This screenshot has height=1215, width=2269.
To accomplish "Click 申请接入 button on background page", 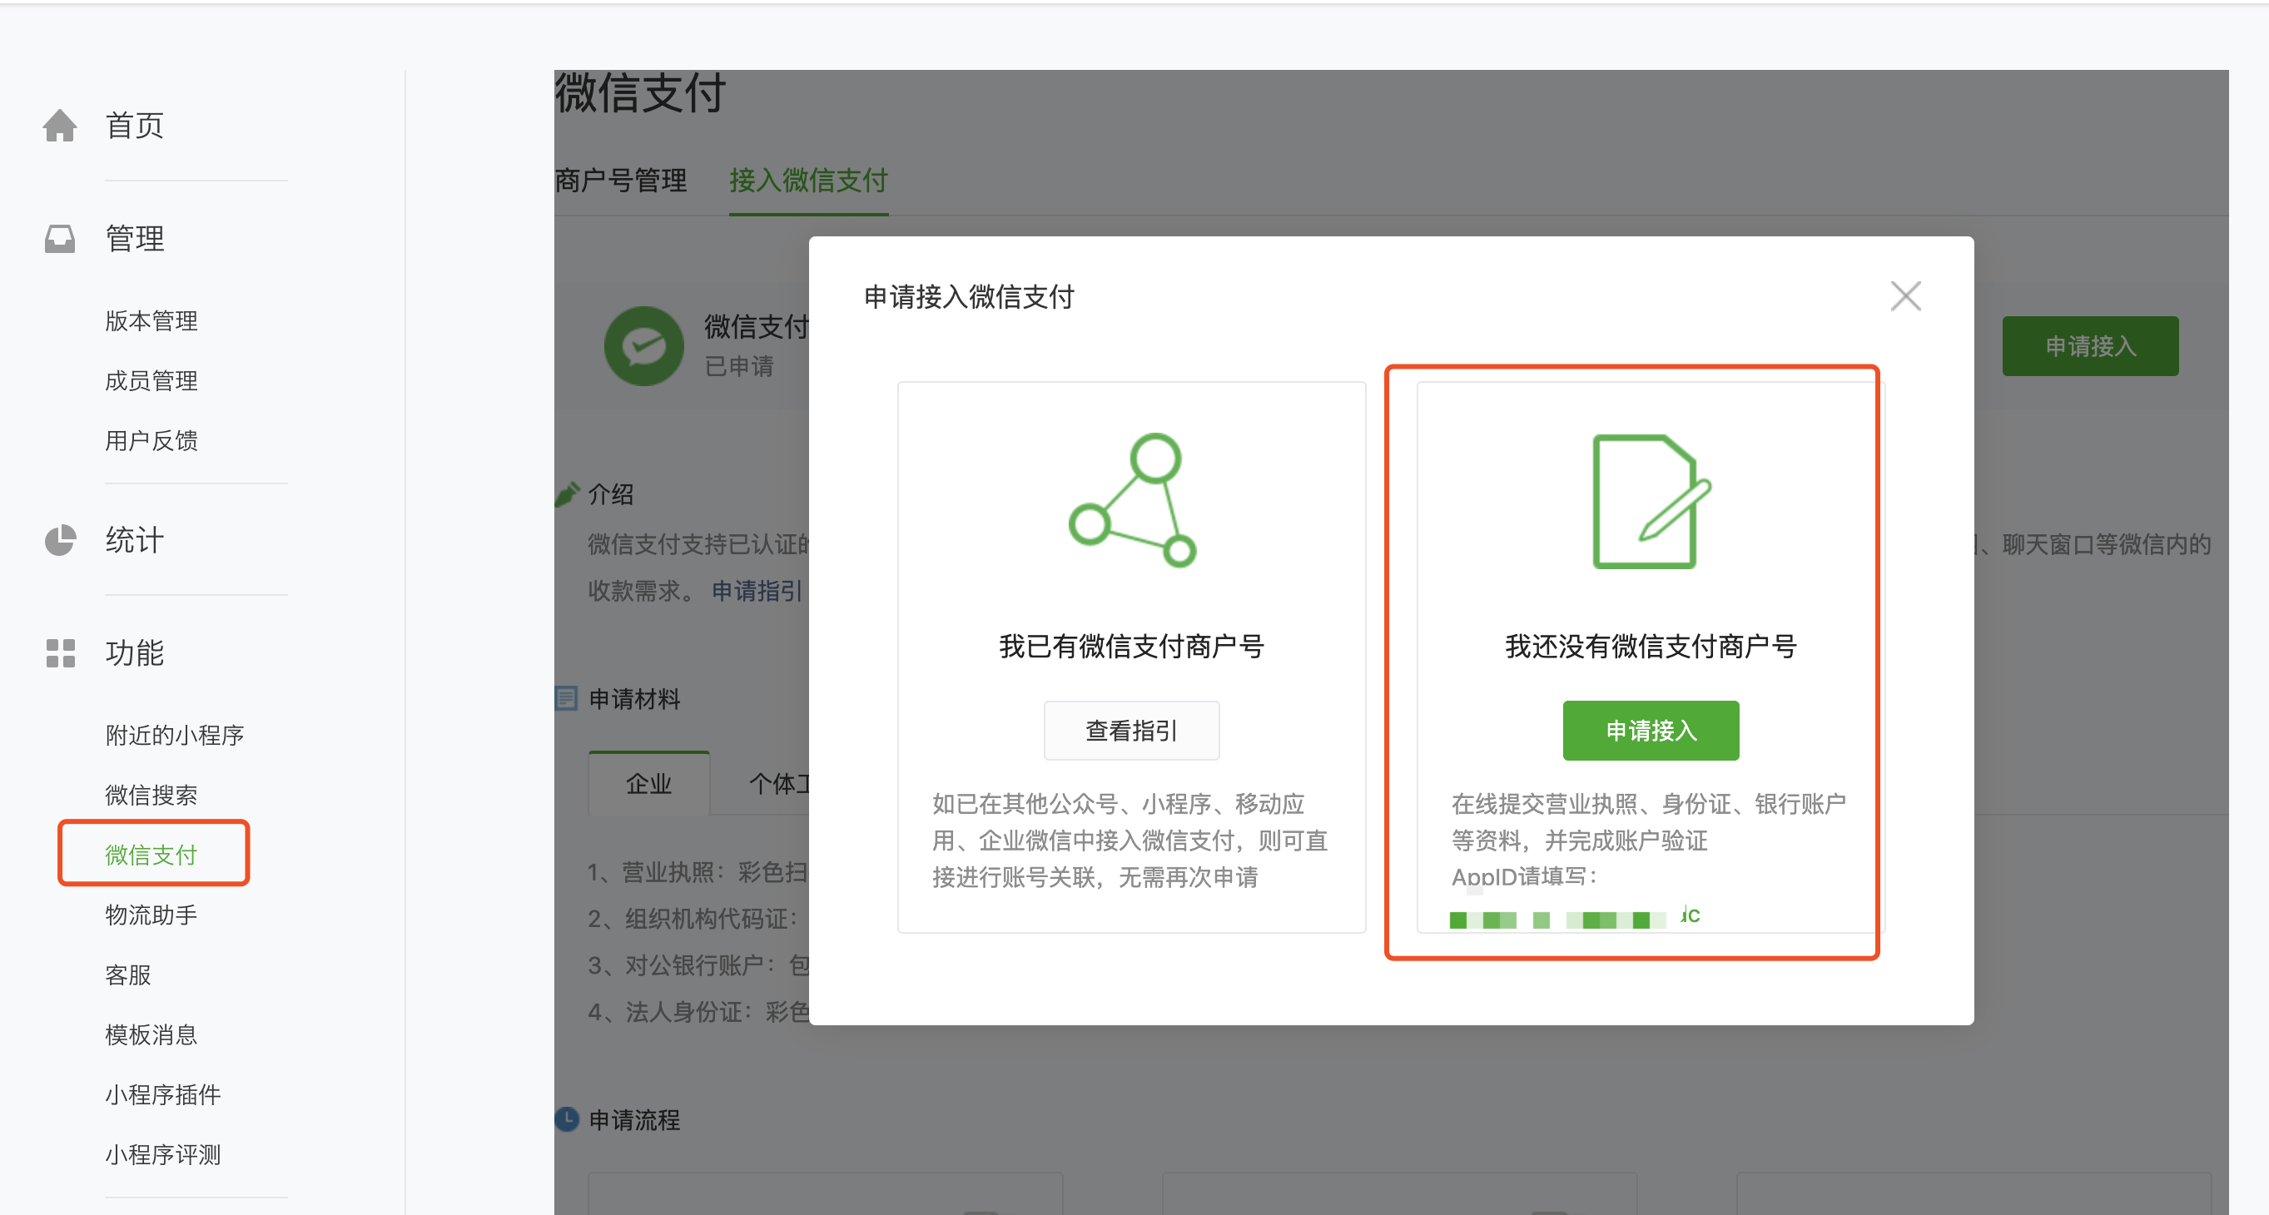I will (x=2090, y=346).
